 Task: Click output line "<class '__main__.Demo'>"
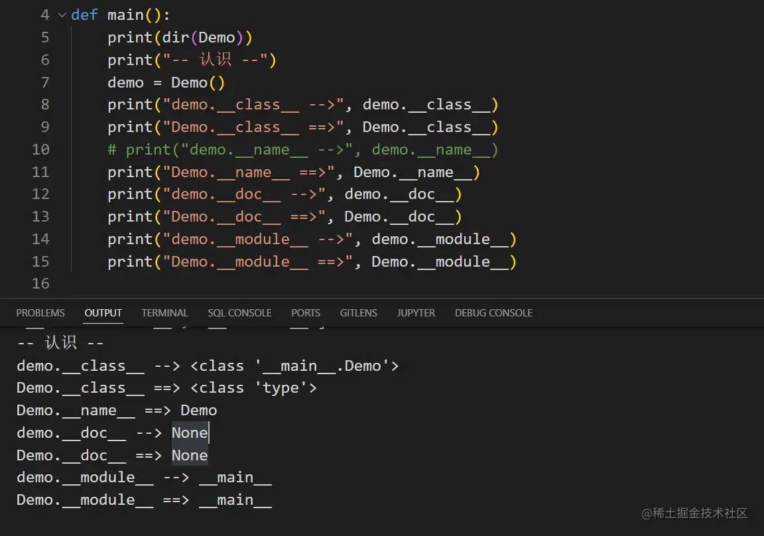(x=208, y=366)
